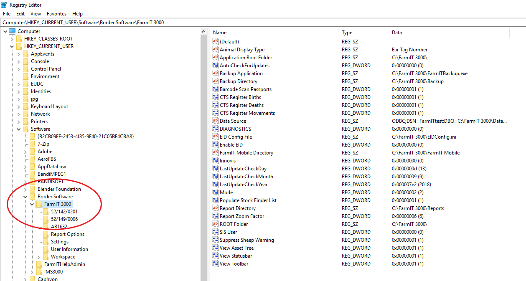Click the ROOT Folder string icon
Screen dimensions: 526x281
[216, 224]
